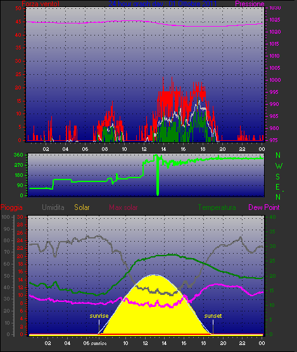This screenshot has width=297, height=352.
Task: Click the yellow 'Solar' legend label
Action: 82,207
